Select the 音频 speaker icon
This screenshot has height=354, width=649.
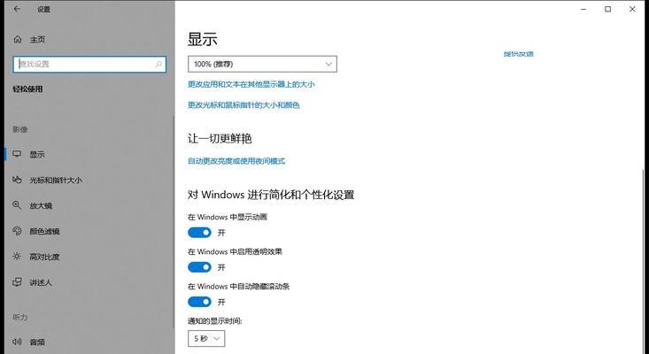[x=17, y=342]
